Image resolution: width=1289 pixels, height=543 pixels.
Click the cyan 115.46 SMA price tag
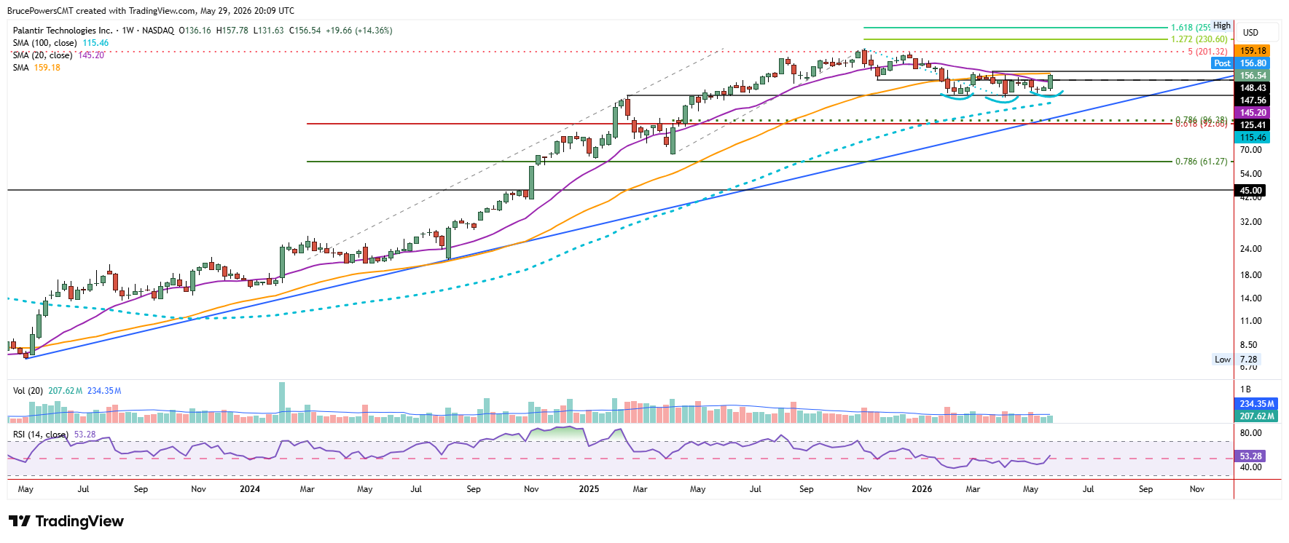[x=1253, y=138]
